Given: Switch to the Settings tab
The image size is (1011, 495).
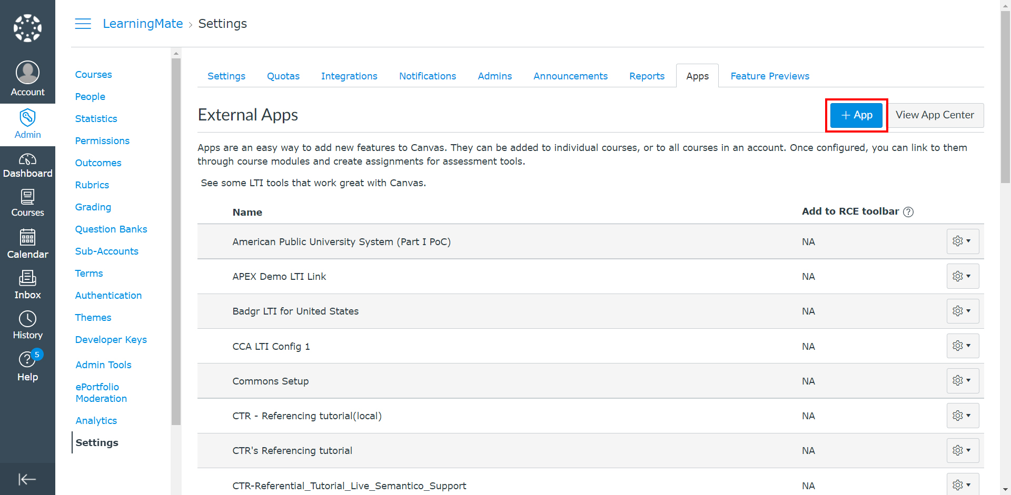Looking at the screenshot, I should point(226,76).
